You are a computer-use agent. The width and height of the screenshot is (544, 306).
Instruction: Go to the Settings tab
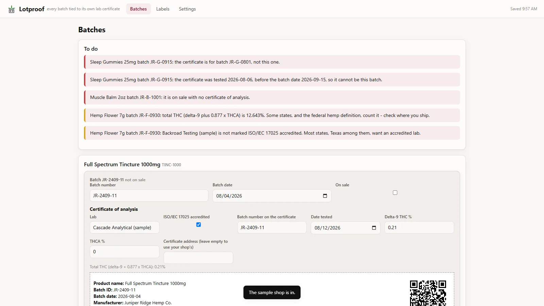(x=187, y=9)
